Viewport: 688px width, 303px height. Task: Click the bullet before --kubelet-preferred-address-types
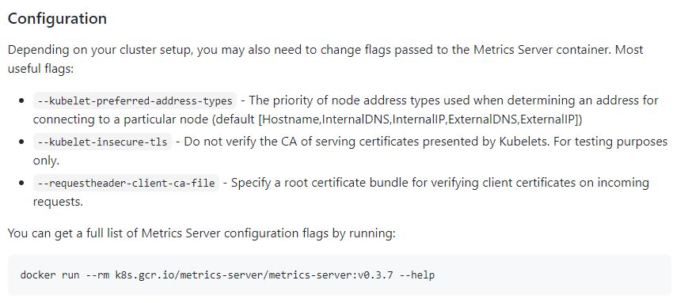[21, 100]
